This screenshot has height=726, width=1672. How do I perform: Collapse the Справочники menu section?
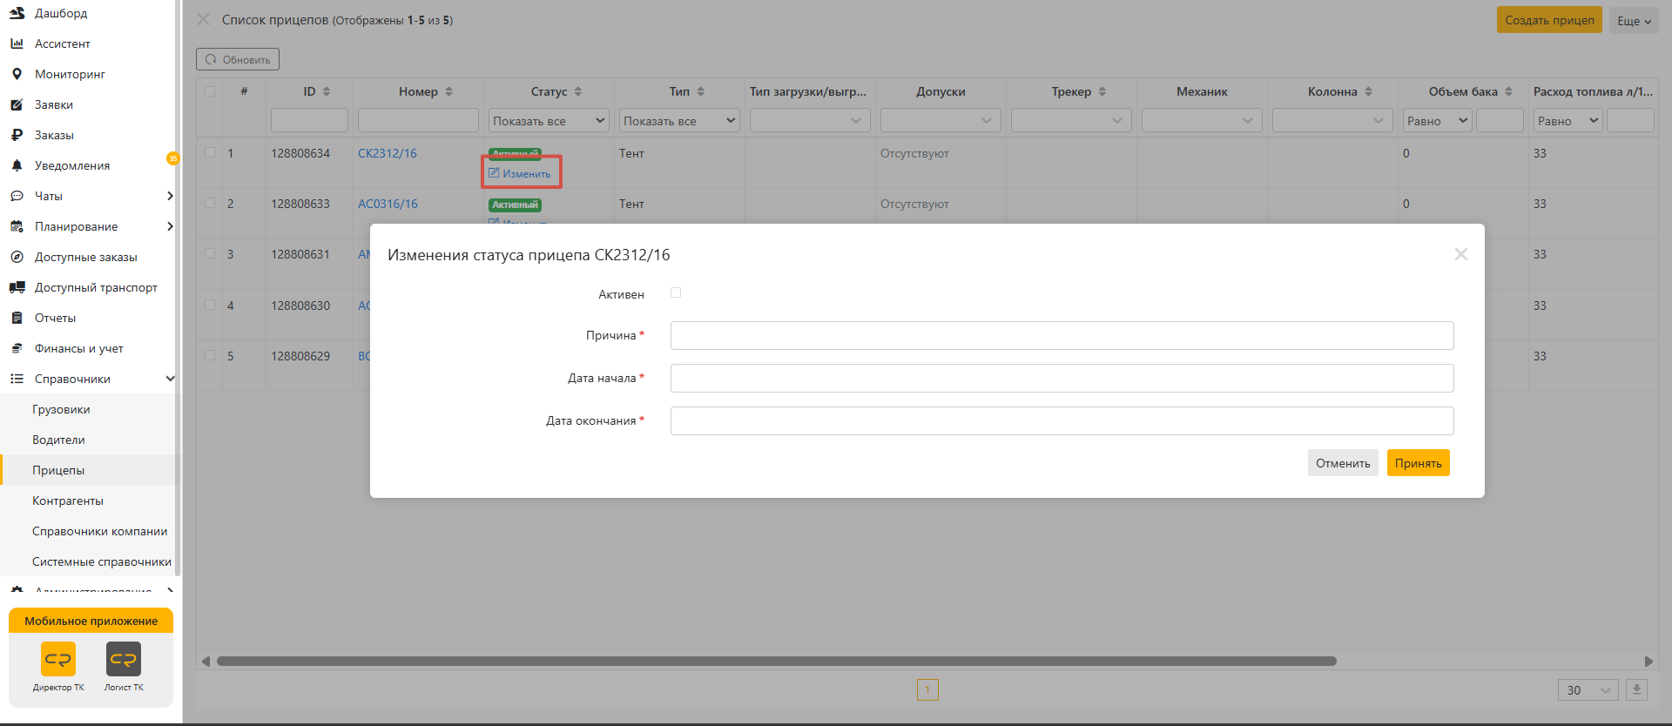click(x=170, y=379)
